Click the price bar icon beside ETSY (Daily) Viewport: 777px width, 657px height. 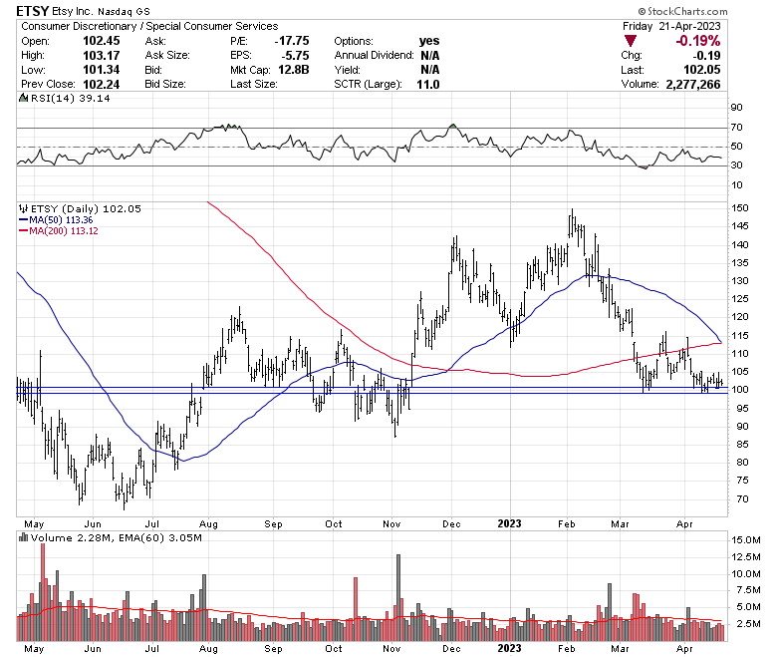coord(23,208)
